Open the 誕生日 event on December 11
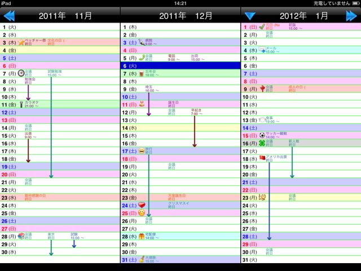This screenshot has width=361, height=271. (x=173, y=104)
